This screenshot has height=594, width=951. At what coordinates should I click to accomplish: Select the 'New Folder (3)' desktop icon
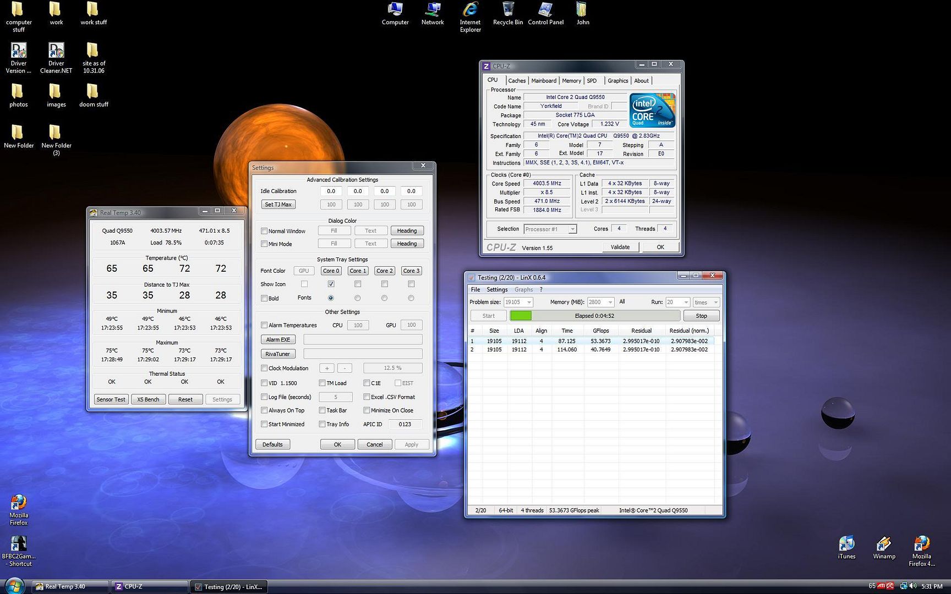(56, 140)
